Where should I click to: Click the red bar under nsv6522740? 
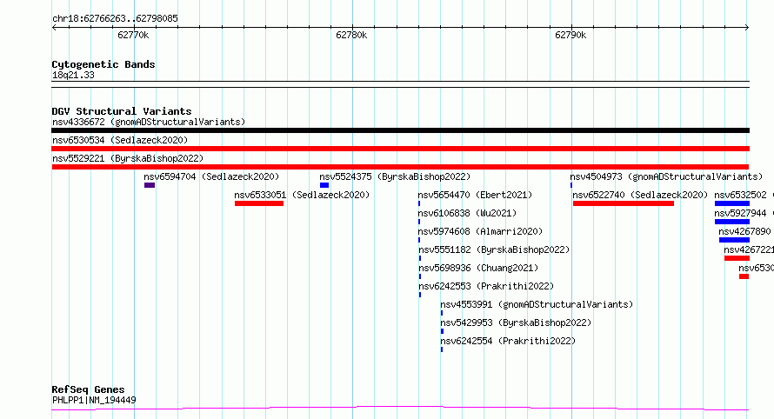click(624, 203)
